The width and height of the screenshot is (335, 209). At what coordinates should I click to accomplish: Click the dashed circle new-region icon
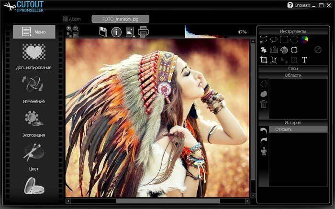click(x=264, y=84)
